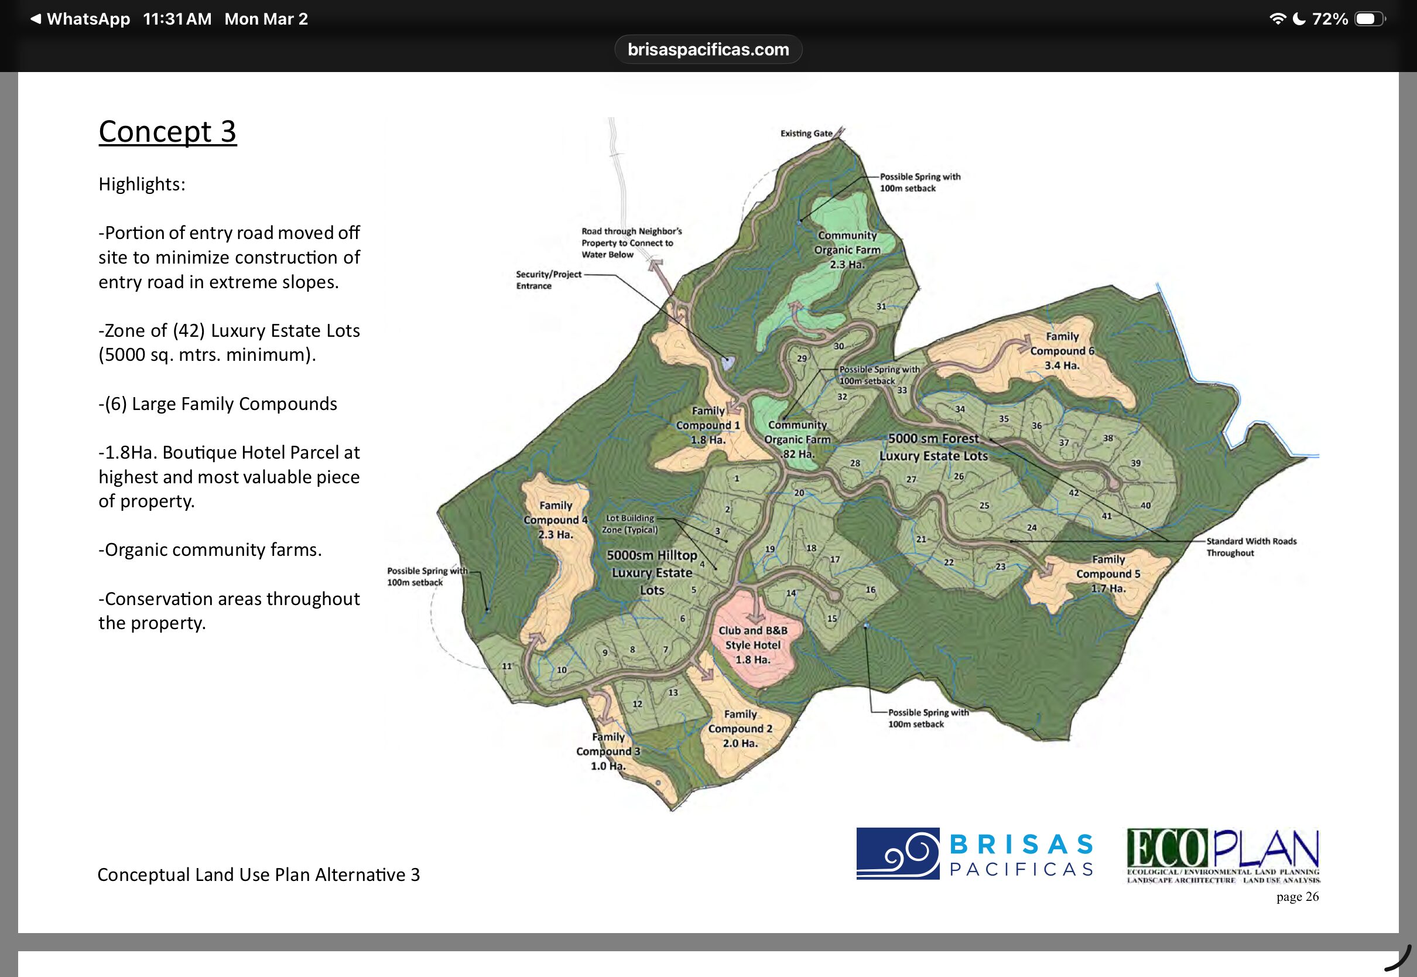Screen dimensions: 1417x977
Task: Click the Conceptual Land Use Plan Alternative 3 caption
Action: pos(259,874)
